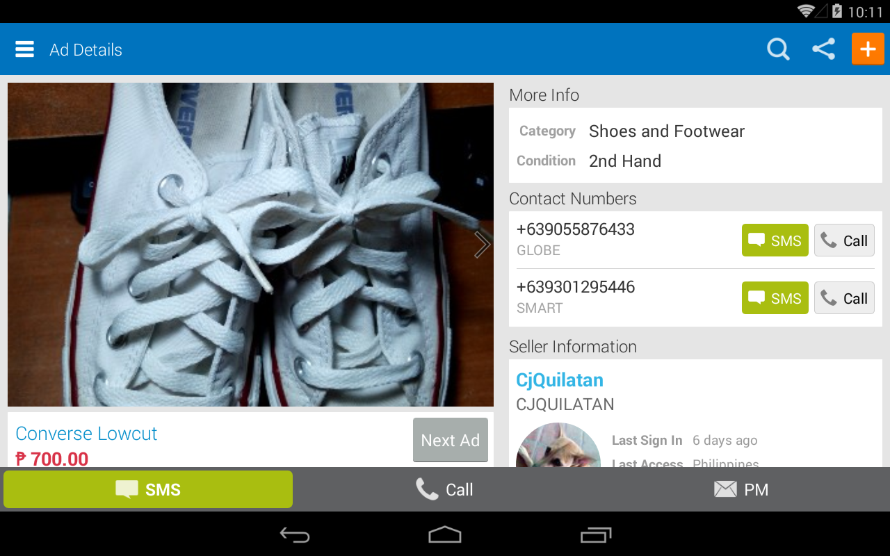Tap the CJQUILATAN seller name text
890x556 pixels.
pos(565,404)
